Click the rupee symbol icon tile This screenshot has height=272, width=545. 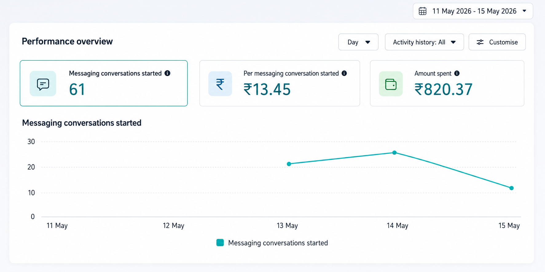pos(220,84)
